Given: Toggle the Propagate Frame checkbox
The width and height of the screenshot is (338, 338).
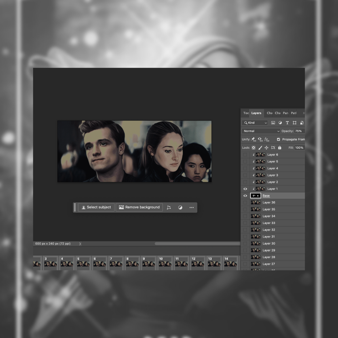Looking at the screenshot, I should click(x=278, y=140).
